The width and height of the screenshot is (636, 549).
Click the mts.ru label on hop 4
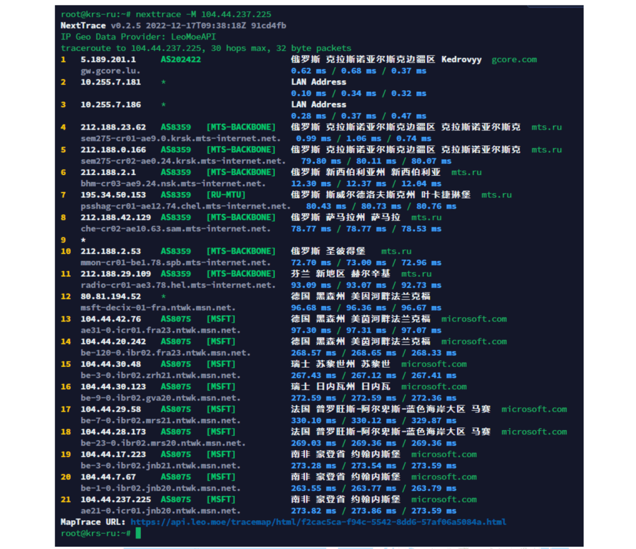coord(546,127)
